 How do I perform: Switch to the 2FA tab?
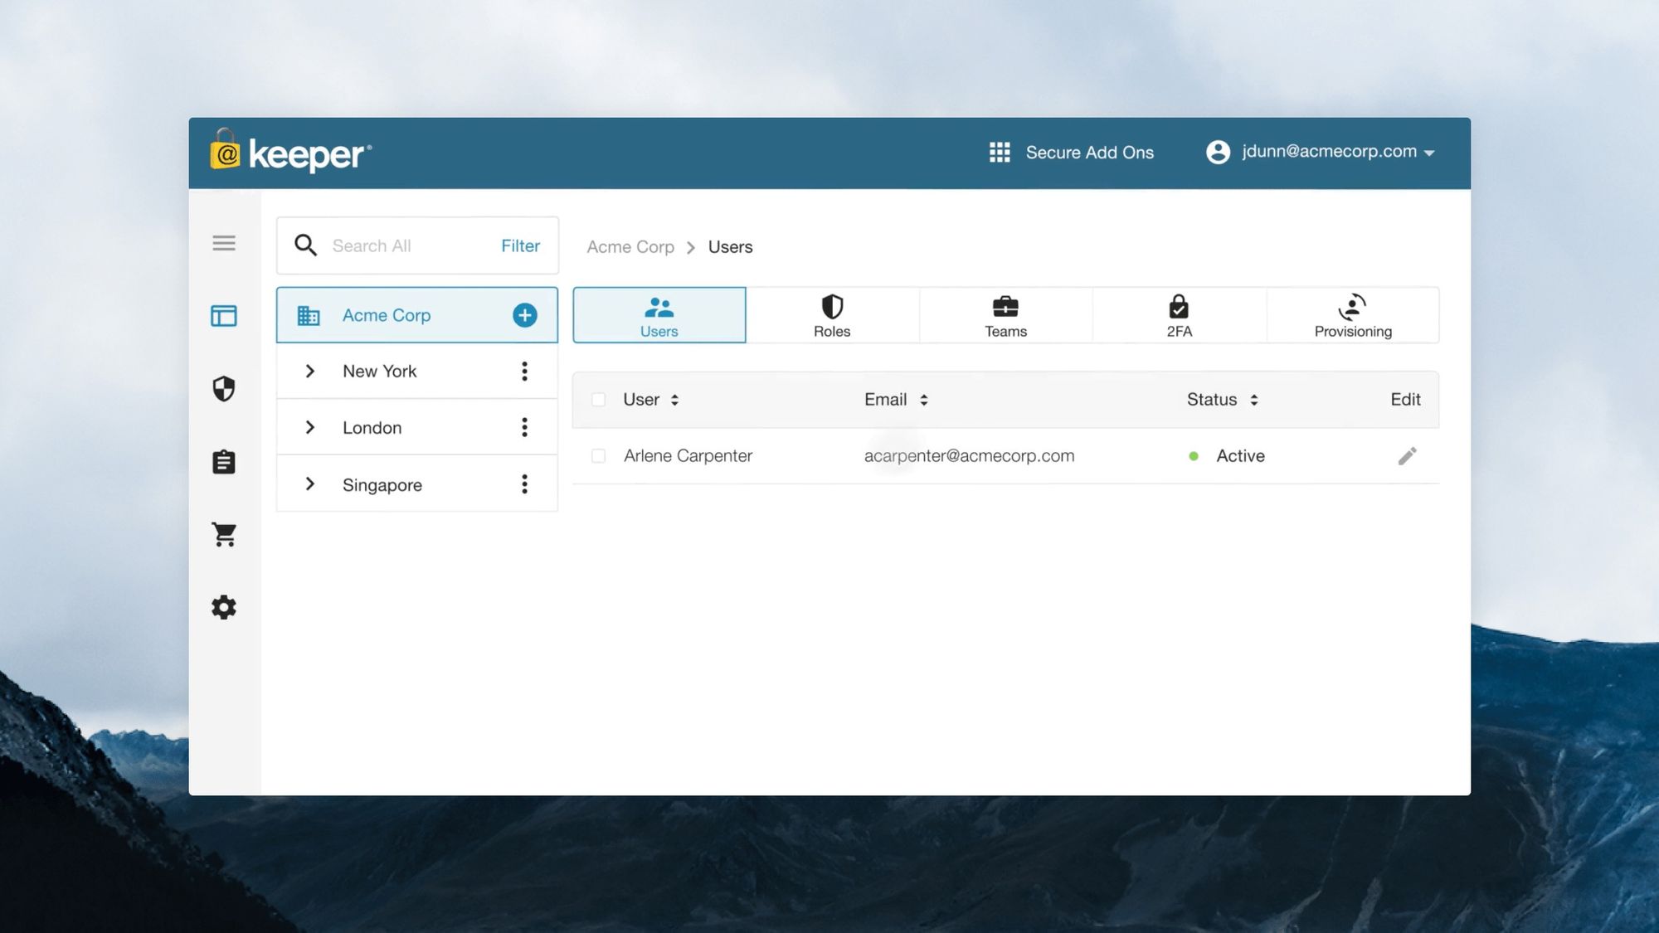(x=1180, y=315)
